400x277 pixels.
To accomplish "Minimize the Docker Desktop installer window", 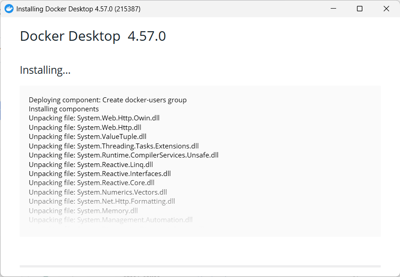I will pyautogui.click(x=333, y=9).
